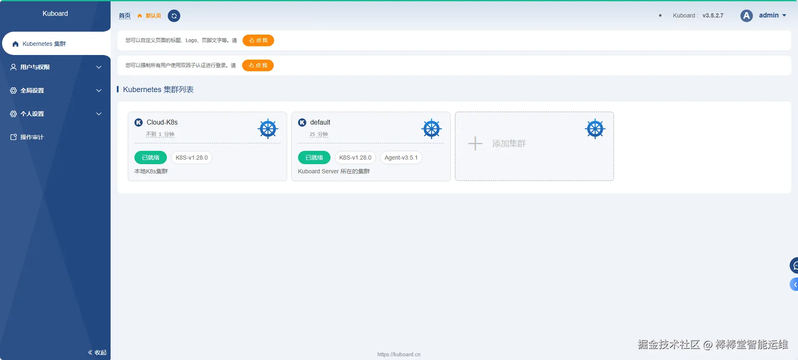
Task: Click the admin avatar icon
Action: [x=746, y=15]
